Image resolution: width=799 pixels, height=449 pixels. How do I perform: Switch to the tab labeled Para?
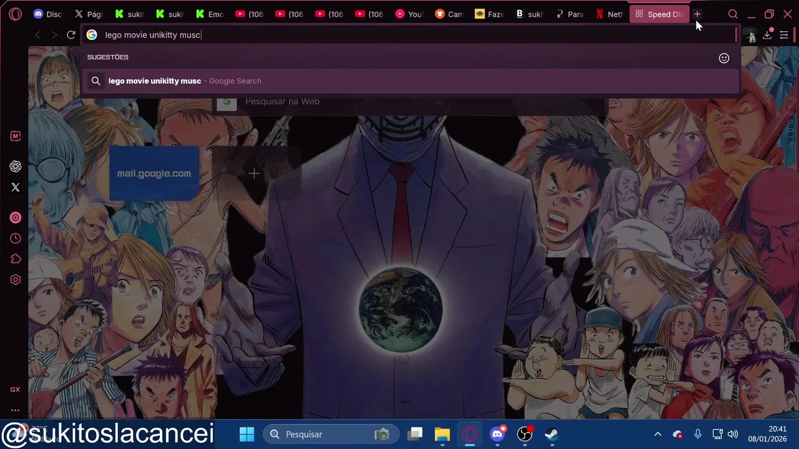click(569, 14)
